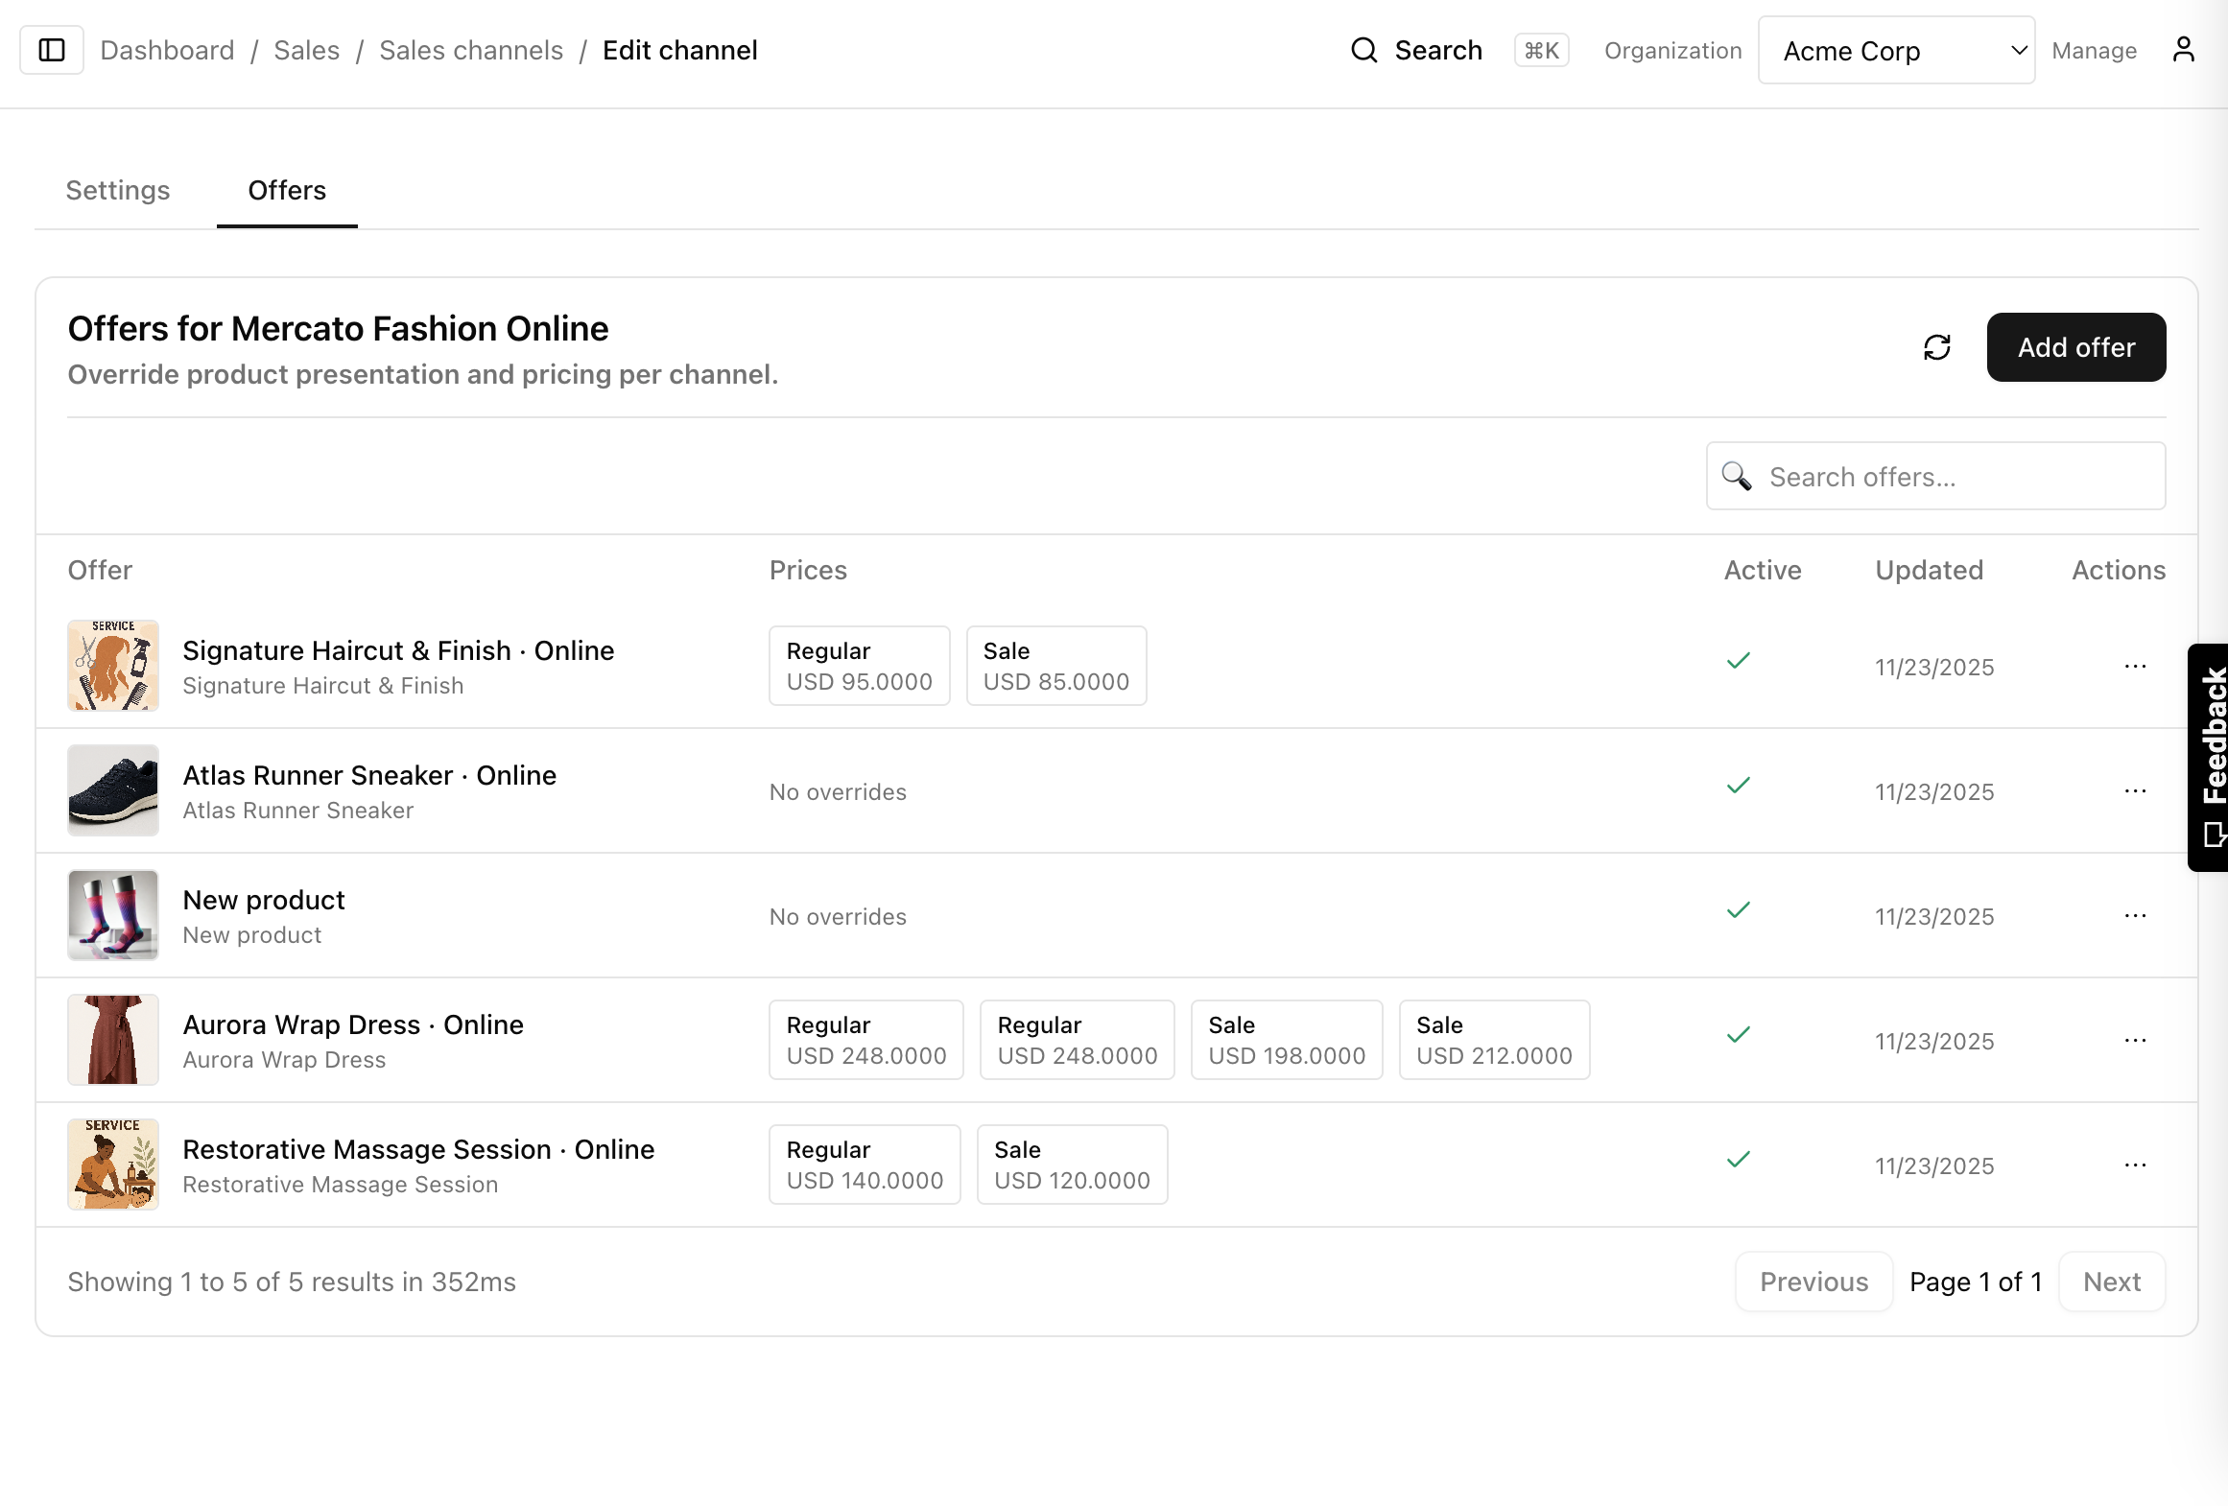Click the global Search magnifier icon

(x=1363, y=50)
